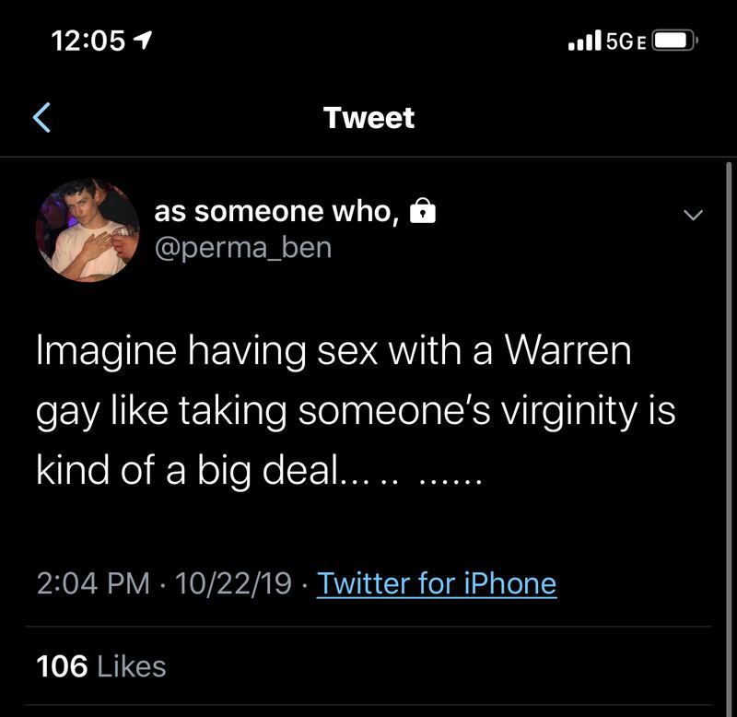Tap the battery icon in status bar
This screenshot has width=737, height=717.
point(675,41)
